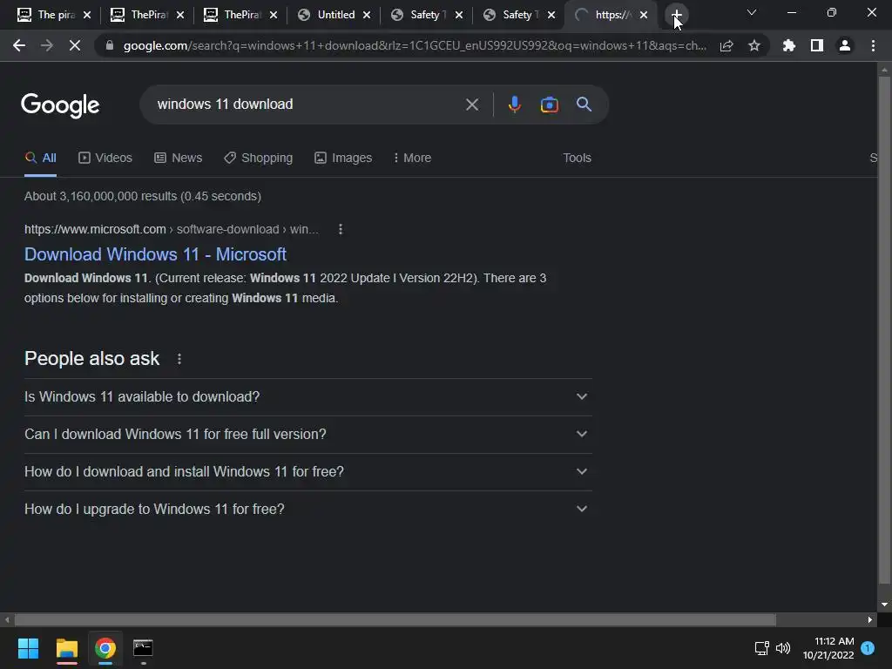The width and height of the screenshot is (892, 669).
Task: Open the Chrome three-dot menu
Action: pyautogui.click(x=873, y=45)
